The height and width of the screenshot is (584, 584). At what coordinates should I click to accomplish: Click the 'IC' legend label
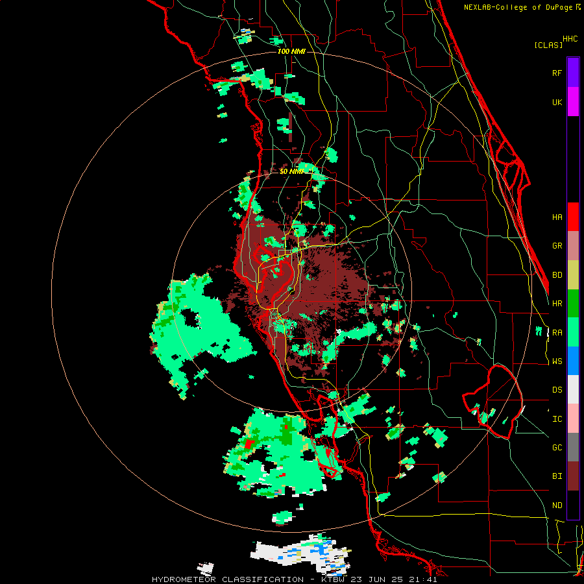[557, 419]
